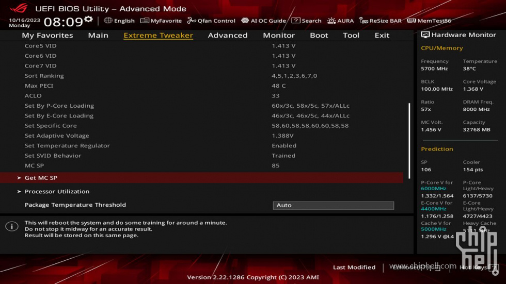Open the Tool tab
Viewport: 506px width, 284px height.
351,35
